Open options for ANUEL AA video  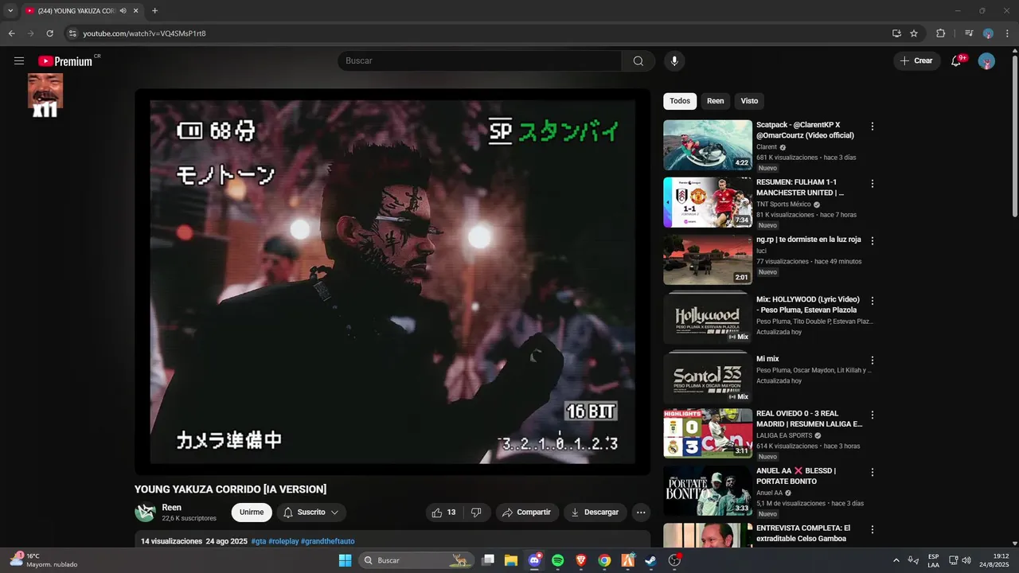point(873,472)
